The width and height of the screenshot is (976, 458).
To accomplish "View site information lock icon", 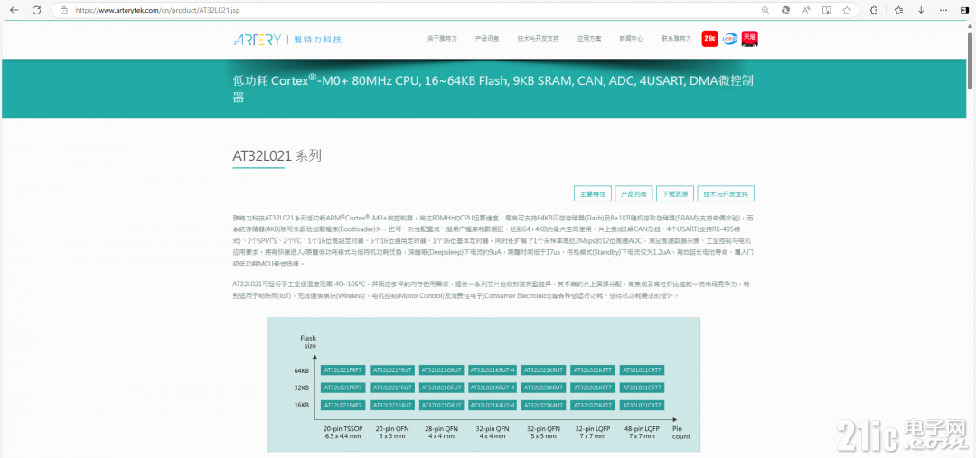I will (x=63, y=10).
